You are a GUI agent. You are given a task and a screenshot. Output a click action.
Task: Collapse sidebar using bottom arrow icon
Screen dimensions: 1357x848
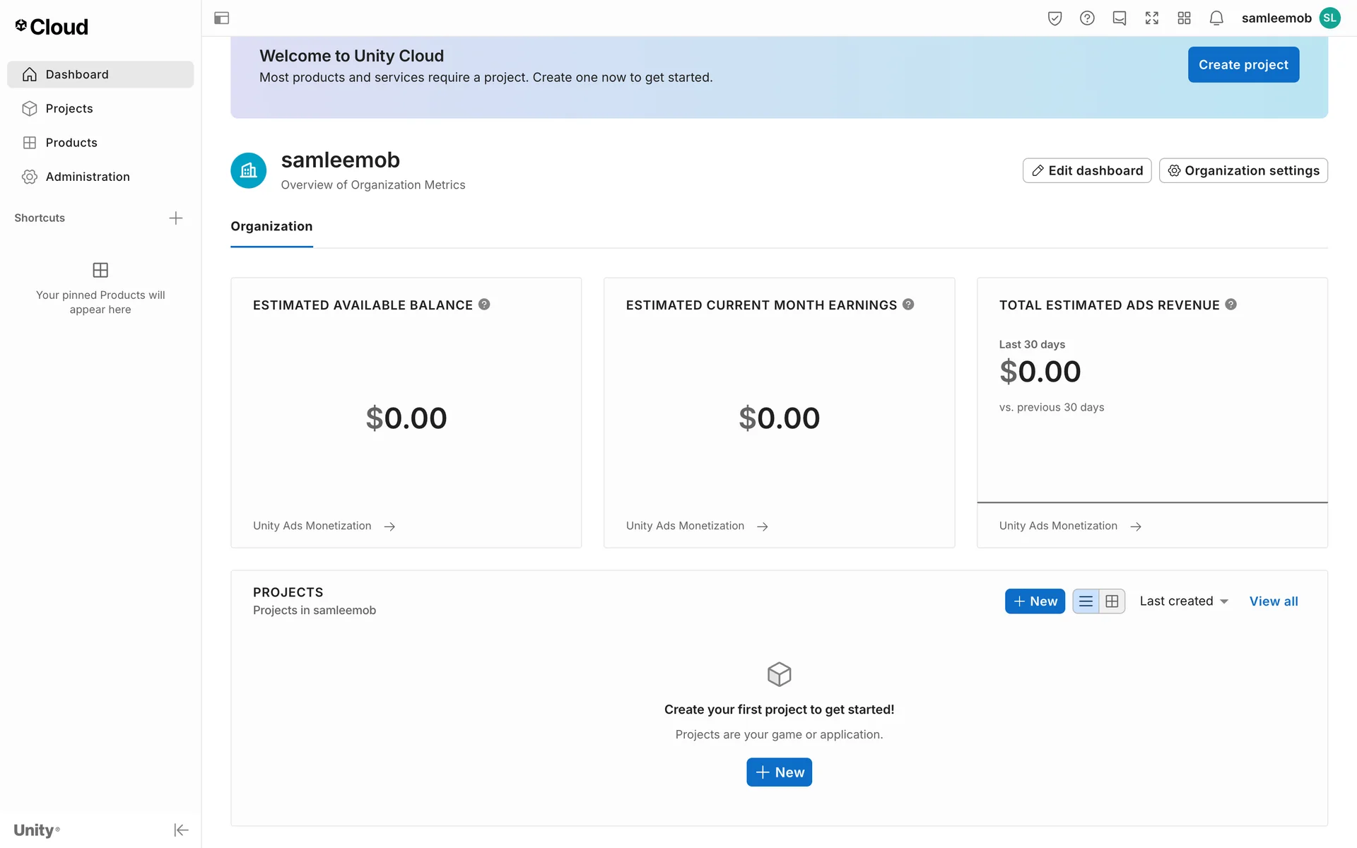pos(181,830)
